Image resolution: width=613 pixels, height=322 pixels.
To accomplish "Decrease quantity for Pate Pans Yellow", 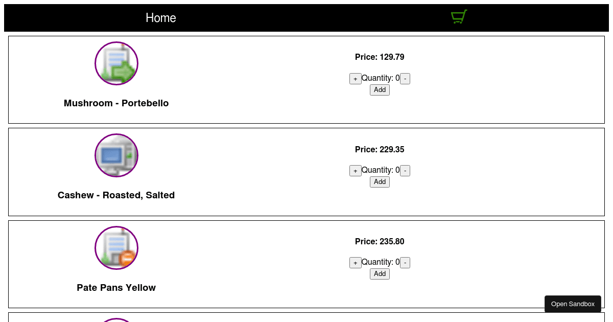I will 405,263.
